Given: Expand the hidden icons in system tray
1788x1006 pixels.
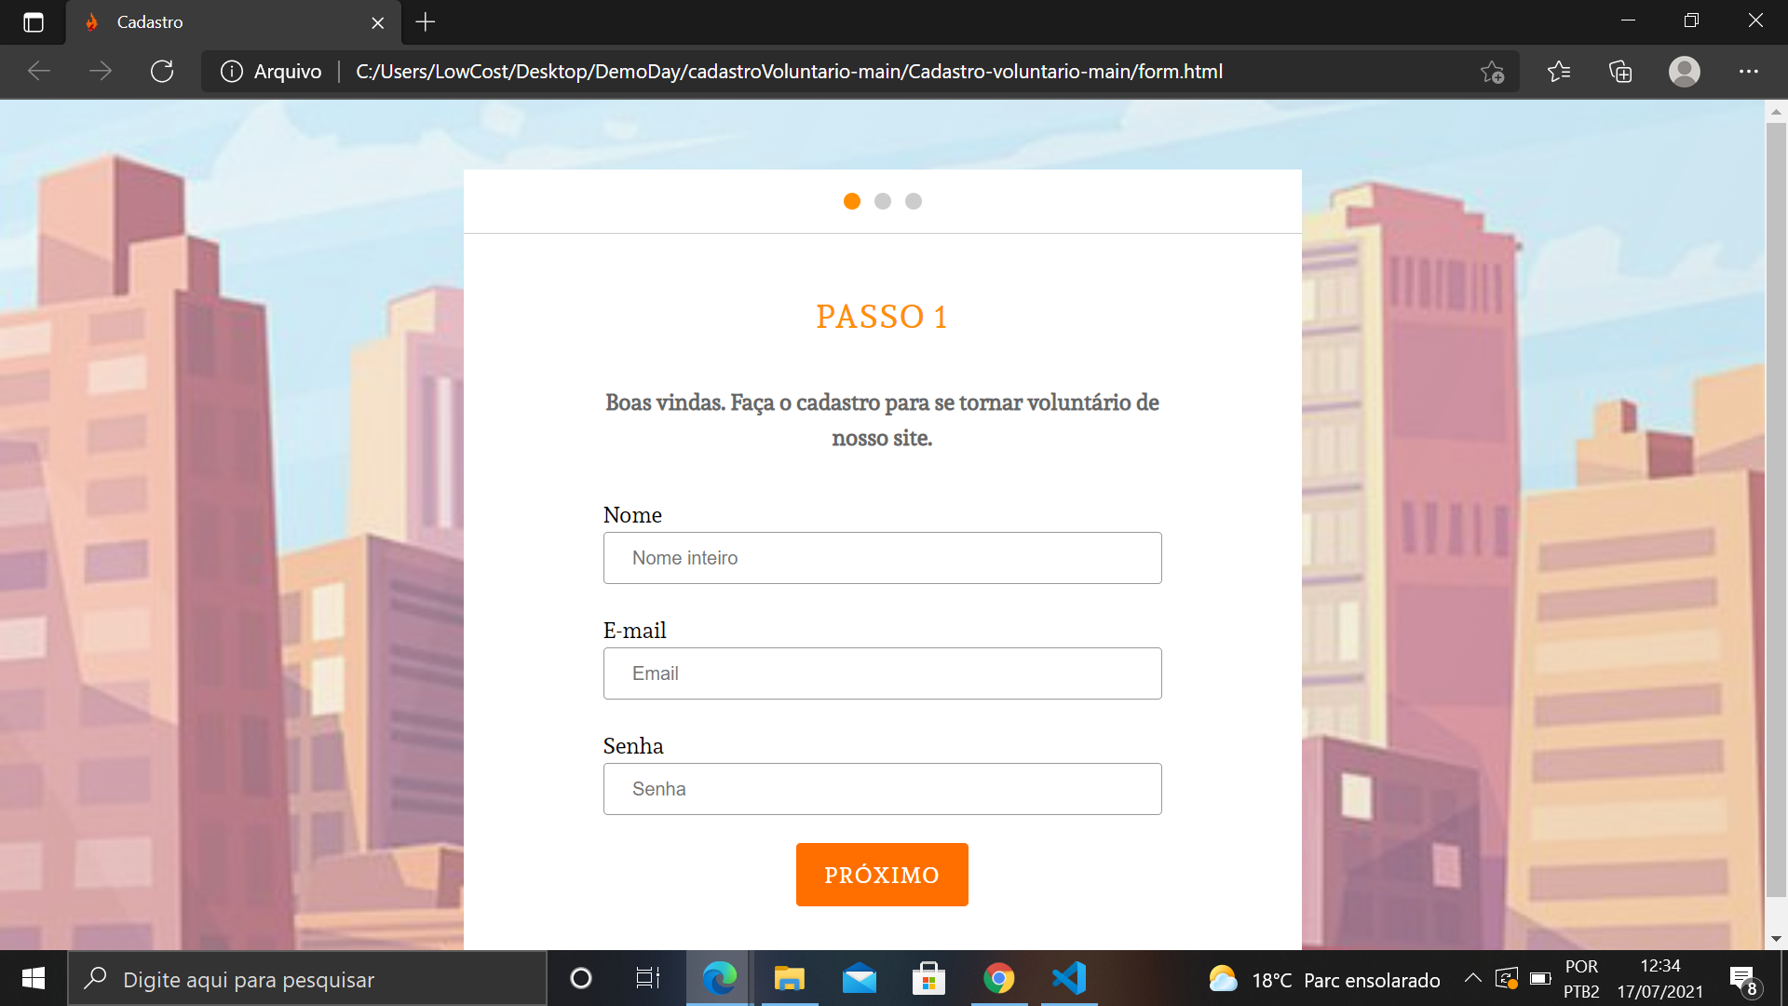Looking at the screenshot, I should (1473, 979).
